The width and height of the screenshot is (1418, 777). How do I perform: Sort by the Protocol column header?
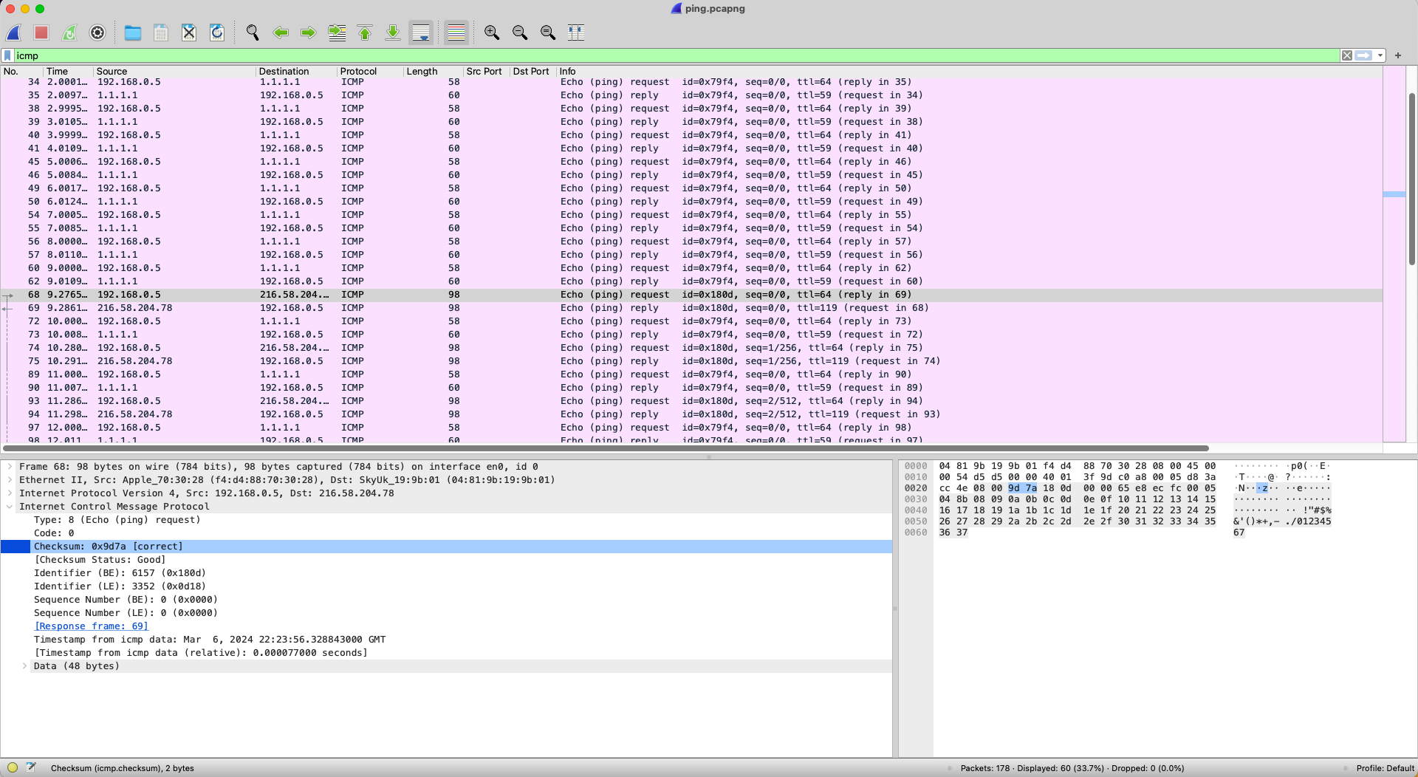pyautogui.click(x=370, y=72)
